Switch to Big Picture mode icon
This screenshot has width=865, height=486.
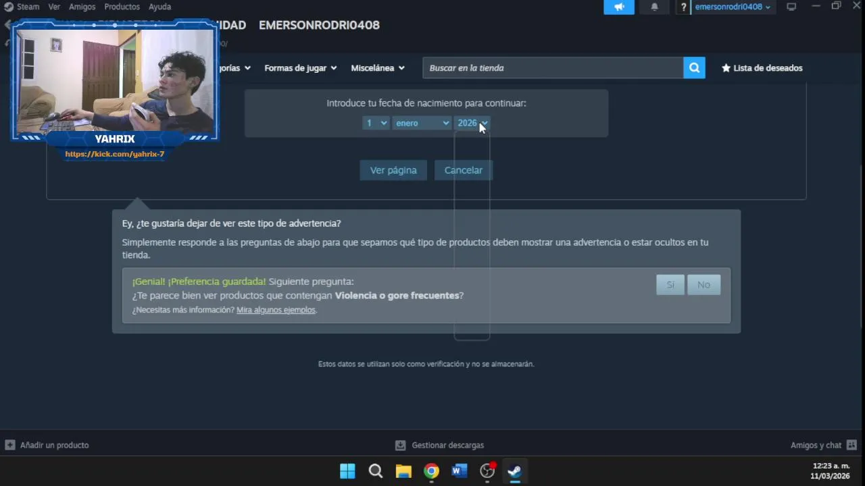(791, 7)
